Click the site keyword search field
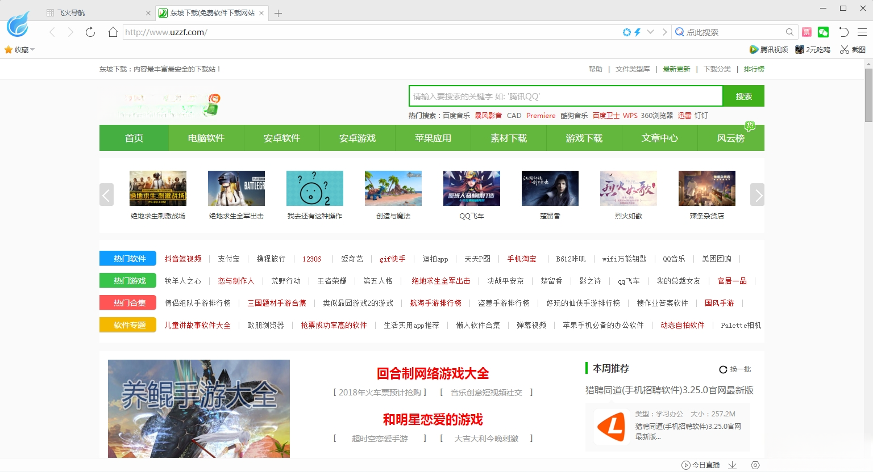The height and width of the screenshot is (472, 873). tap(566, 96)
